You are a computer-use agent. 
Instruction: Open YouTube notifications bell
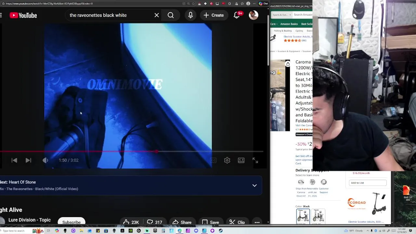coord(237,15)
